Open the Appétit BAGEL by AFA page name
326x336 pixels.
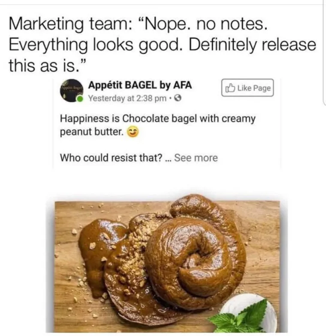140,85
